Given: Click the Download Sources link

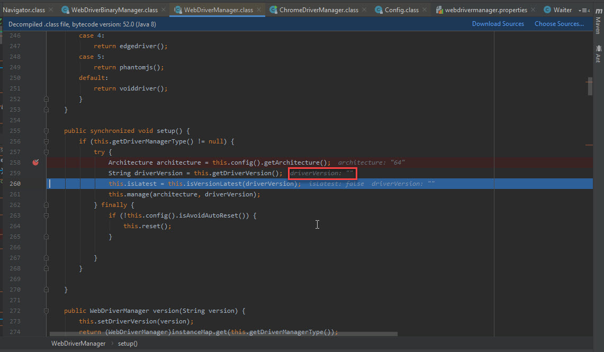Looking at the screenshot, I should click(498, 24).
